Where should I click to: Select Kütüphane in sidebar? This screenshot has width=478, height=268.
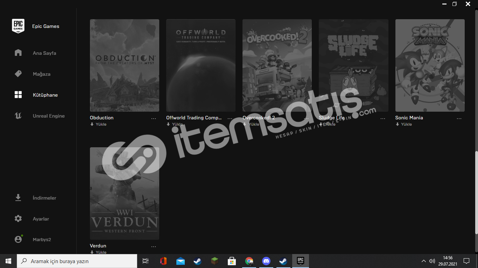(x=45, y=95)
